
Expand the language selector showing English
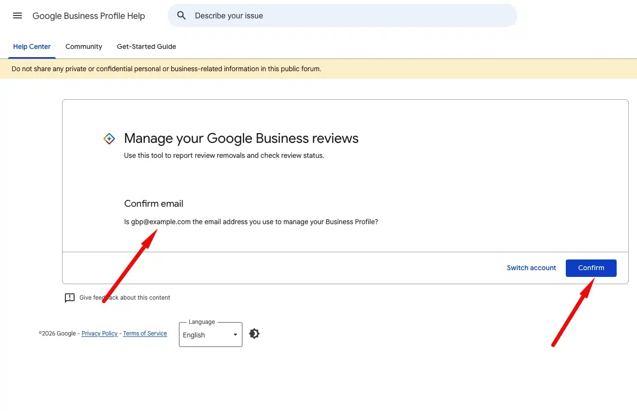point(210,335)
